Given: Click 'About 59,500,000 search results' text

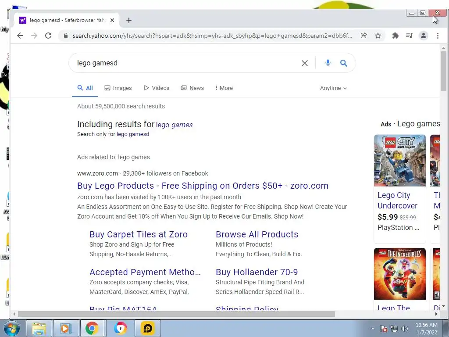Looking at the screenshot, I should (121, 106).
